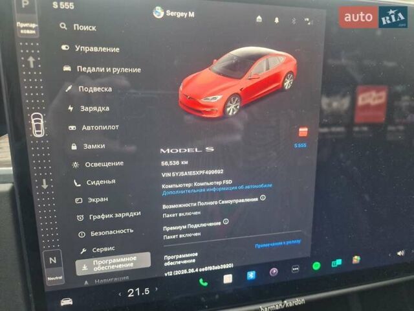The width and height of the screenshot is (414, 311).
Task: Open the Spotify app in bottom bar
Action: tap(316, 266)
